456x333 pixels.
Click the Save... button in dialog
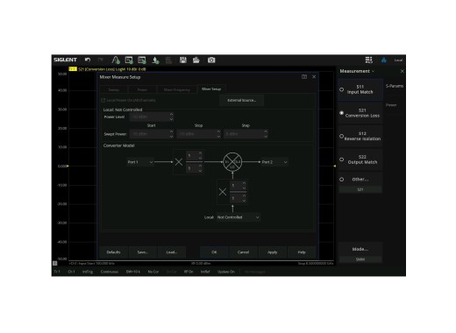coord(143,252)
